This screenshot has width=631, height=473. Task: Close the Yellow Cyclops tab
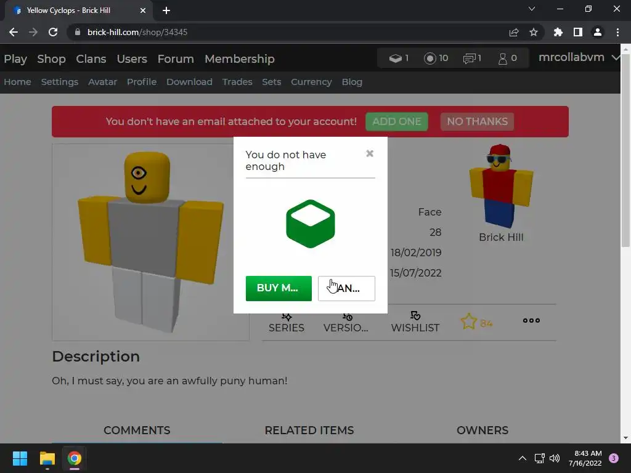tap(143, 10)
